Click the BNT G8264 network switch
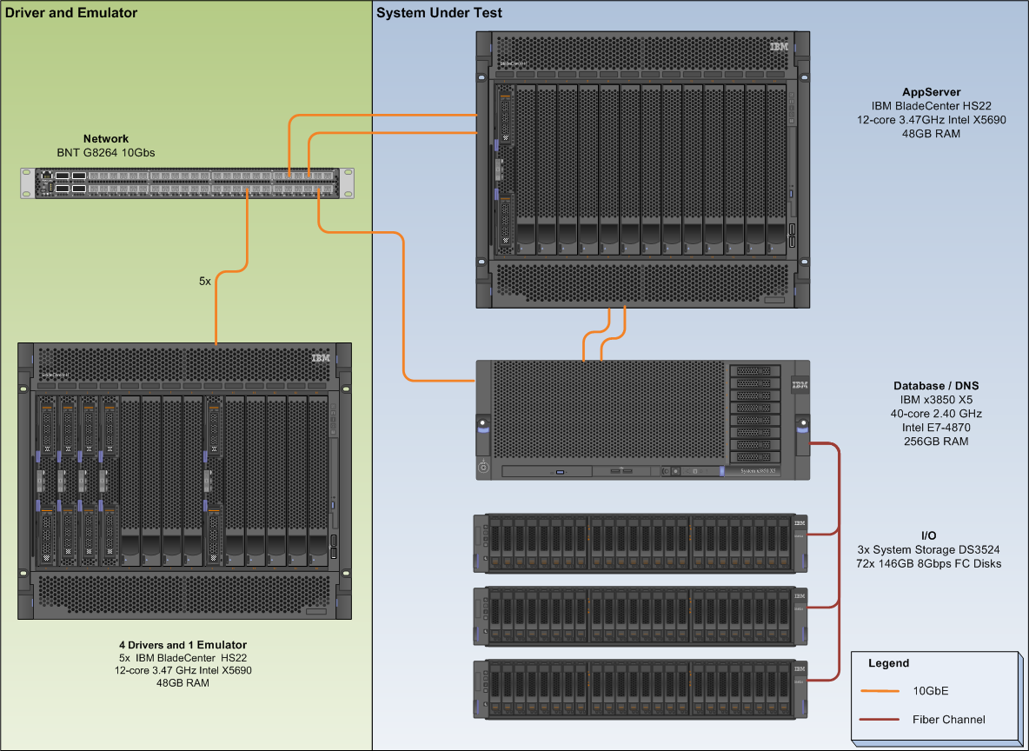Screen dimensions: 1029x751 187,183
